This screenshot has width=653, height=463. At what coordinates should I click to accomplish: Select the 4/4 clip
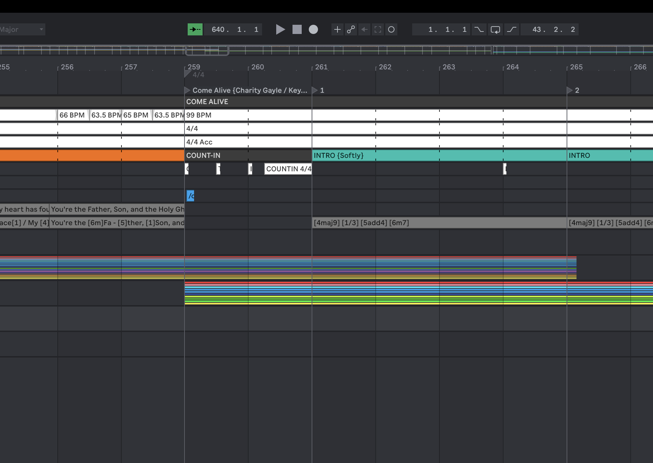[419, 128]
